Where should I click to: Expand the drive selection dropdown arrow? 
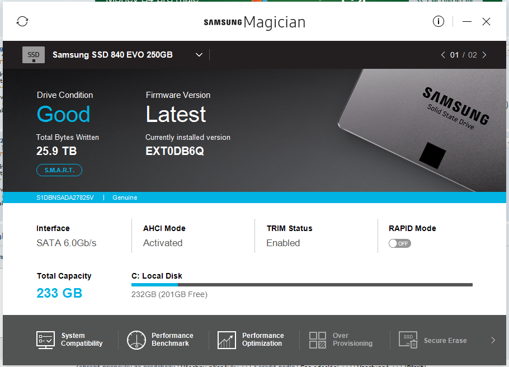(x=199, y=55)
